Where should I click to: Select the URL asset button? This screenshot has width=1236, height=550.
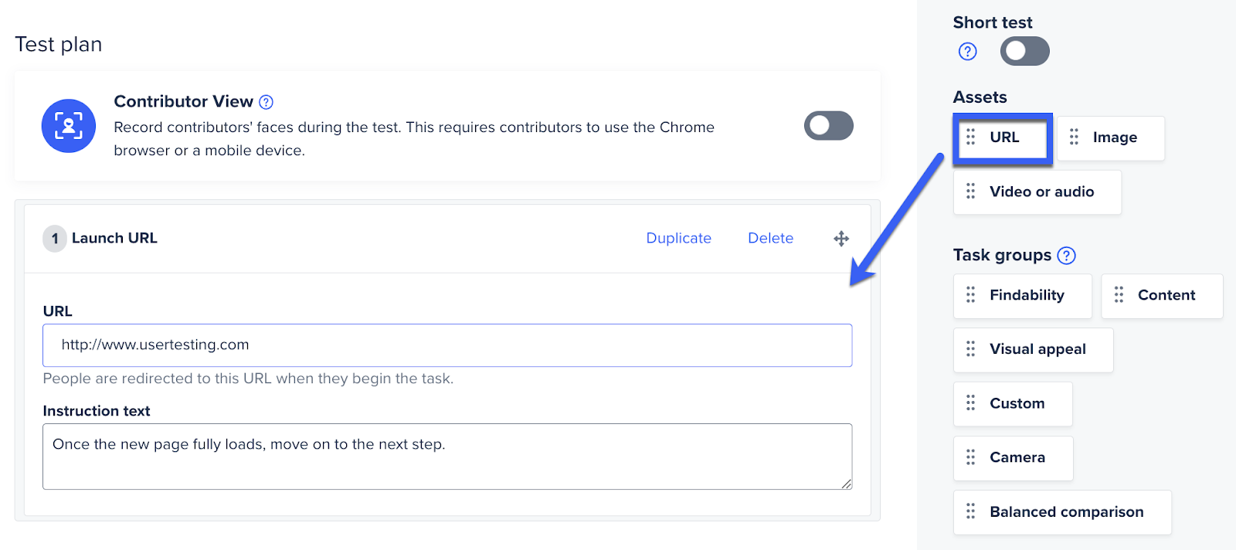coord(1003,137)
